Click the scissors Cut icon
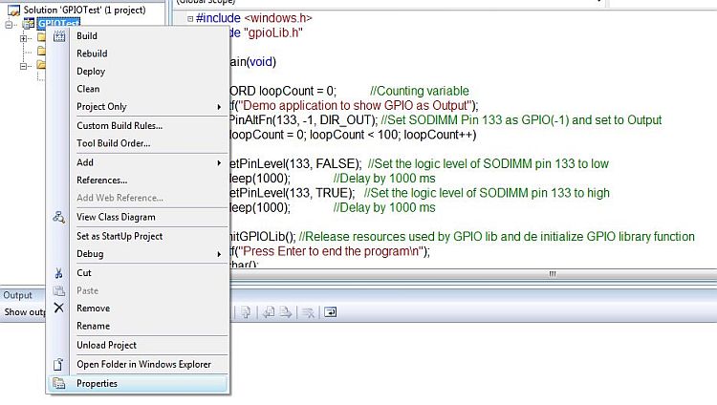This screenshot has width=717, height=405. point(58,273)
